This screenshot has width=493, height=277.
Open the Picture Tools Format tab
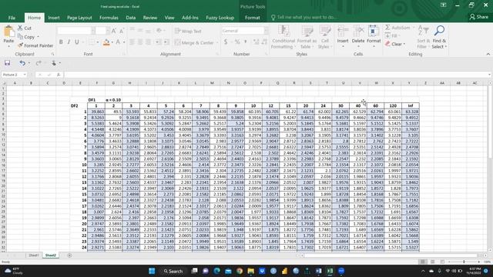pyautogui.click(x=253, y=18)
